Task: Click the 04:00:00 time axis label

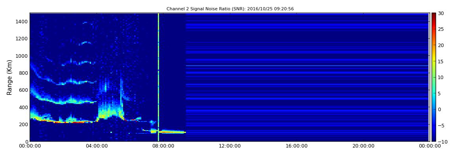Action: pyautogui.click(x=97, y=146)
